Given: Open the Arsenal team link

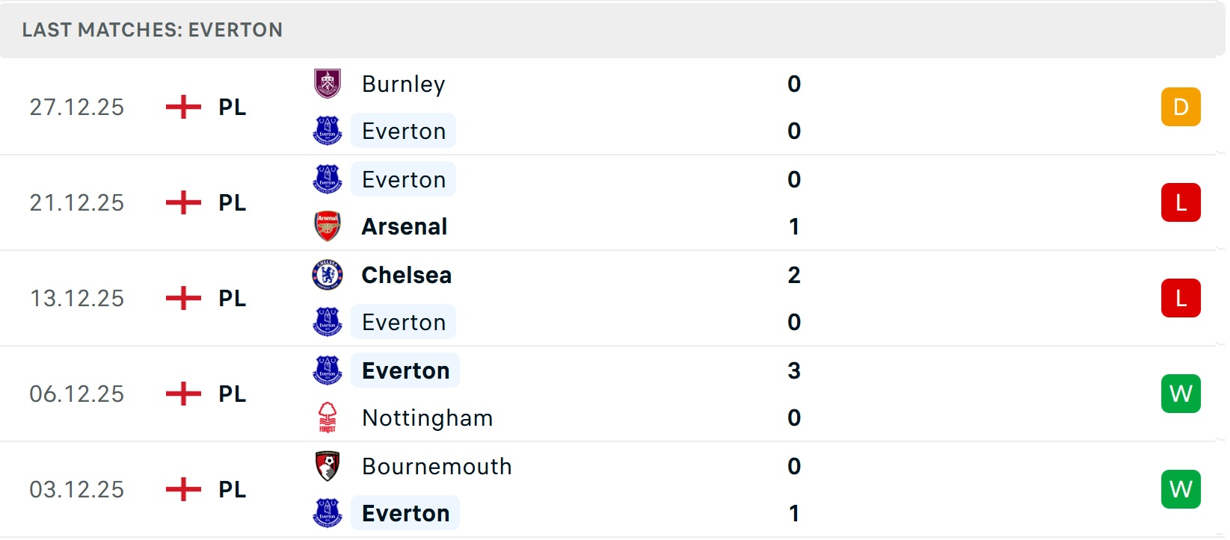Looking at the screenshot, I should (405, 226).
